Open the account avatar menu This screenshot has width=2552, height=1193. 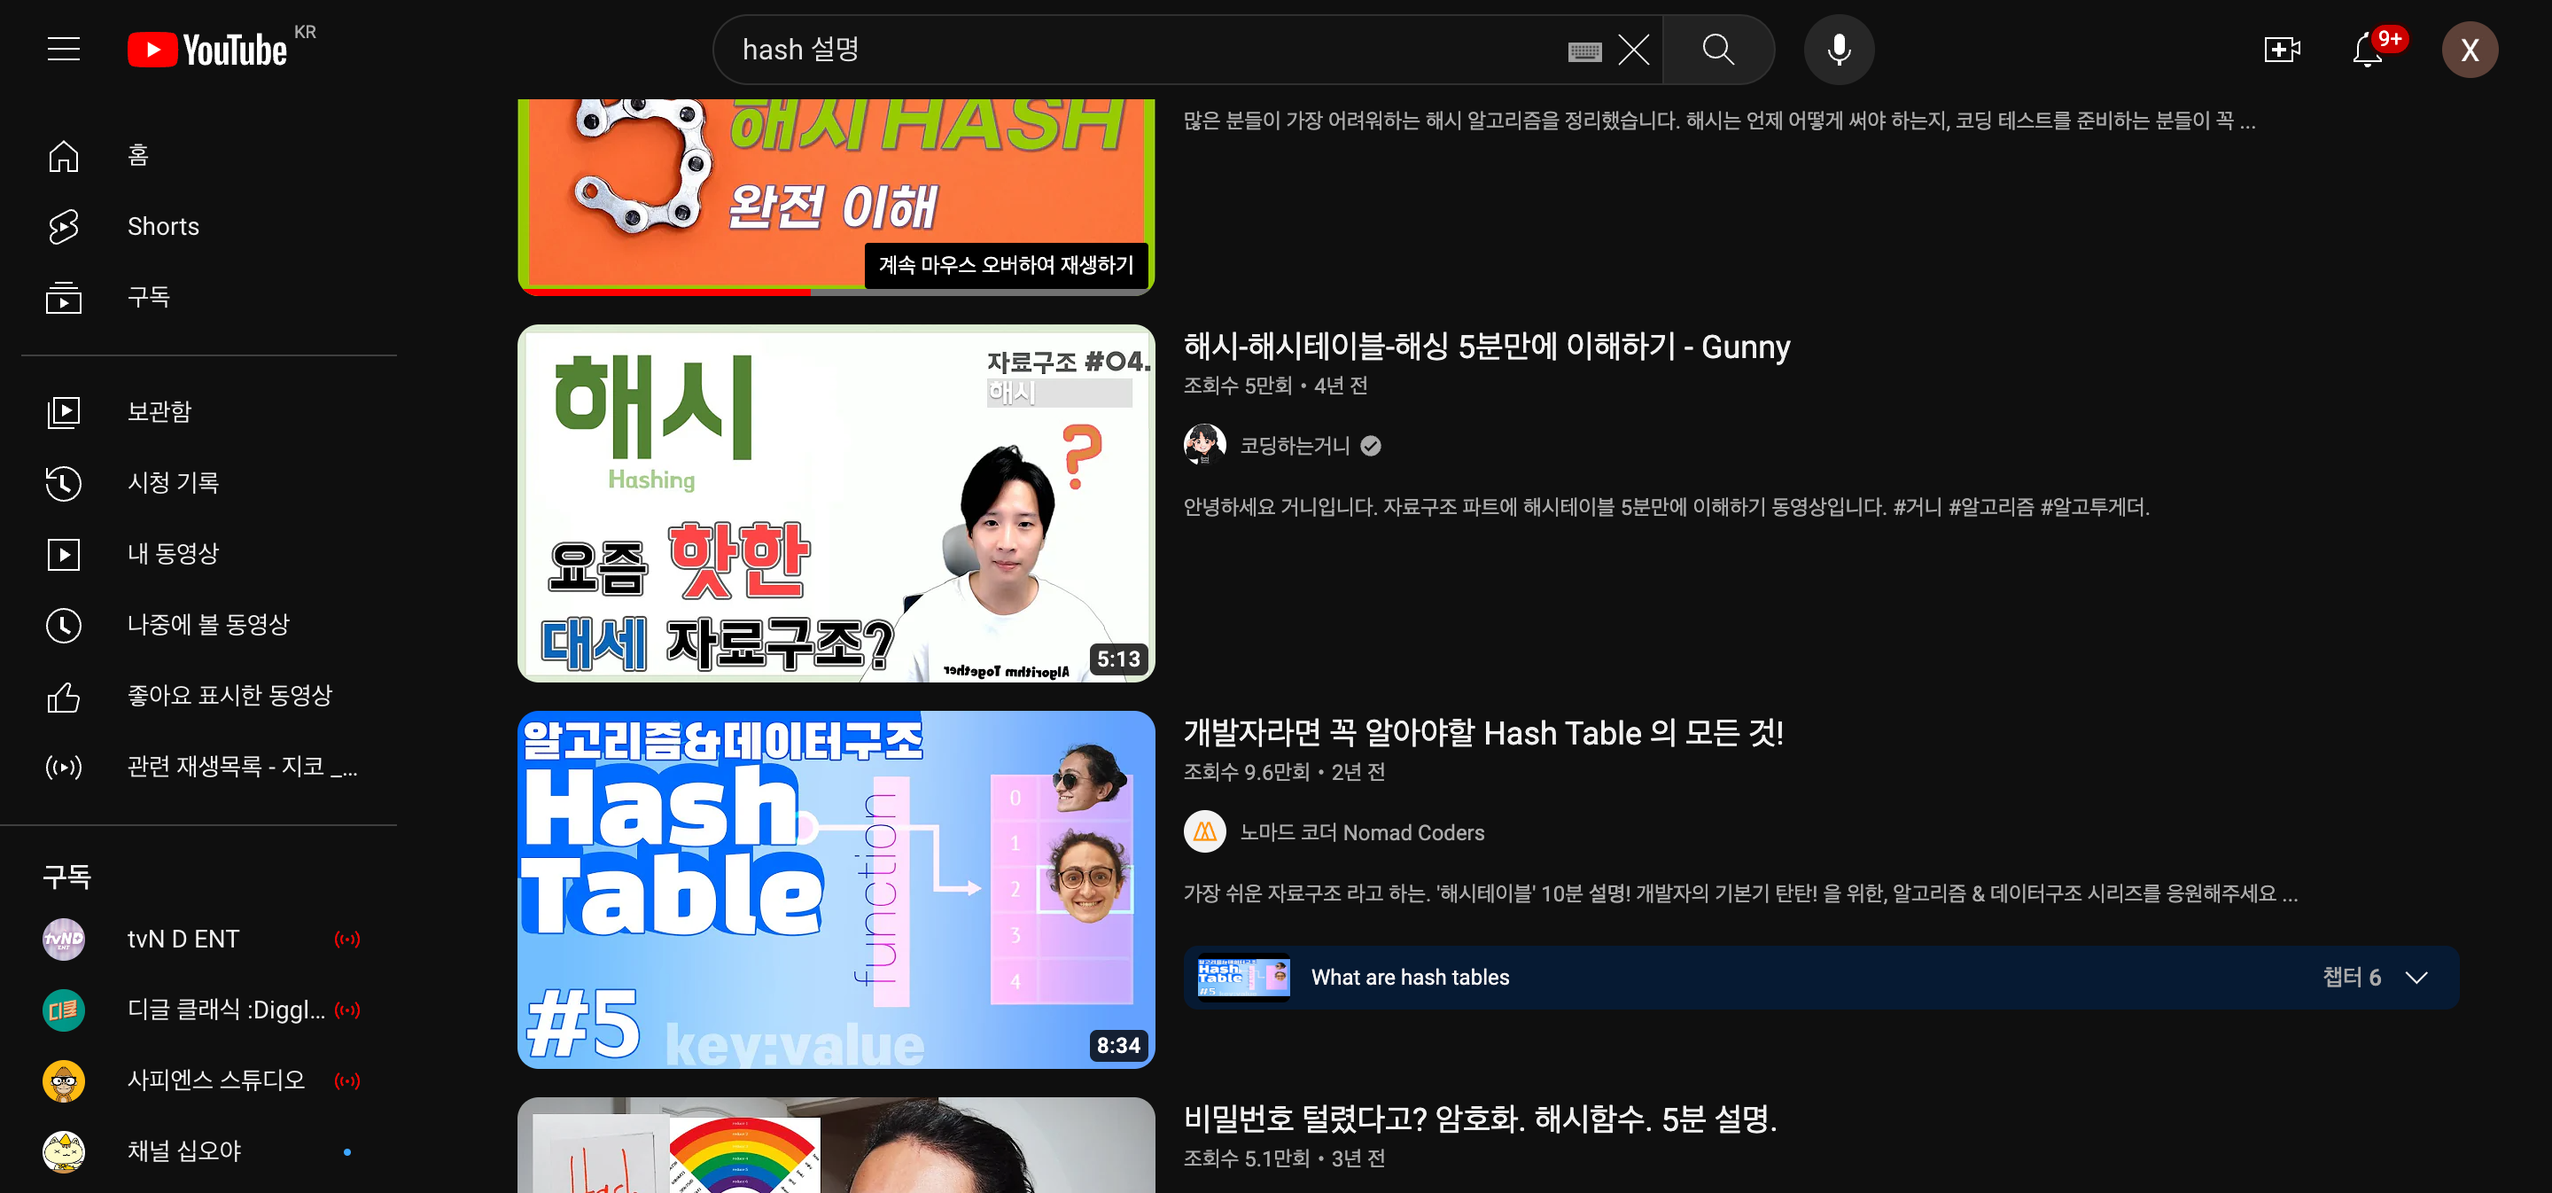(2469, 50)
